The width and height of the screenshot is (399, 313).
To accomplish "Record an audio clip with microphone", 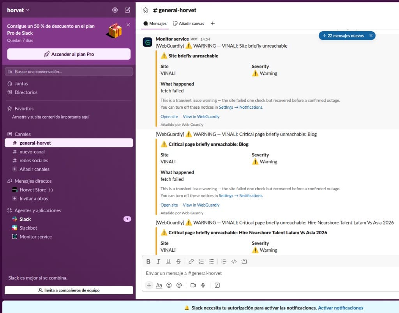I will click(203, 285).
